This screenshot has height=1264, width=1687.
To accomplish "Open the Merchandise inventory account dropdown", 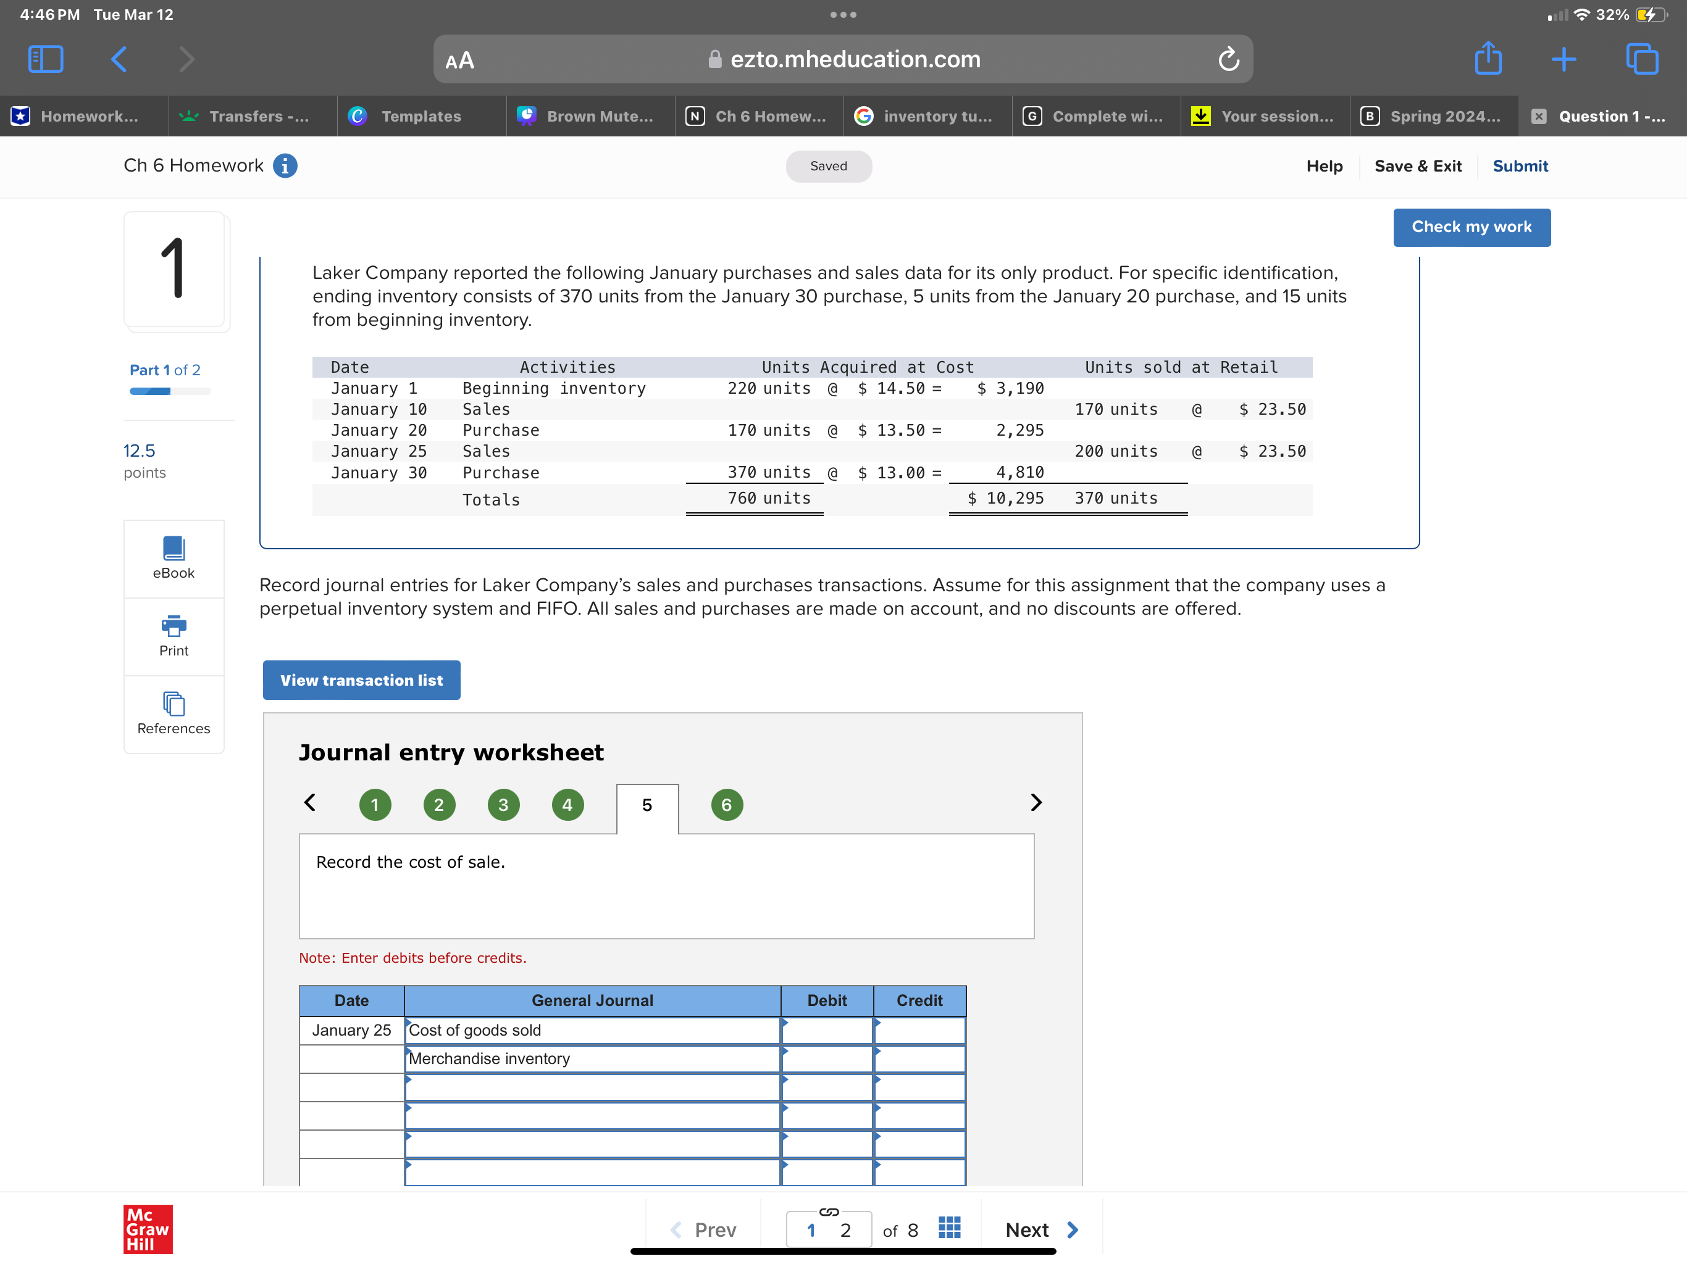I will [592, 1058].
